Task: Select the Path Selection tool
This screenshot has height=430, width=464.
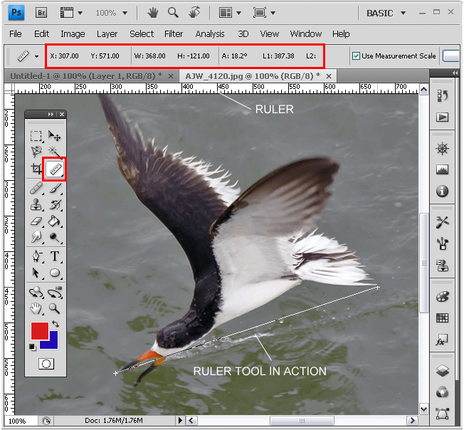Action: pos(36,273)
